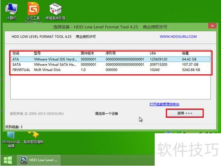Open the 打开磁盘管理控制台 link
Screen dimensions: 221x166
[x=164, y=104]
